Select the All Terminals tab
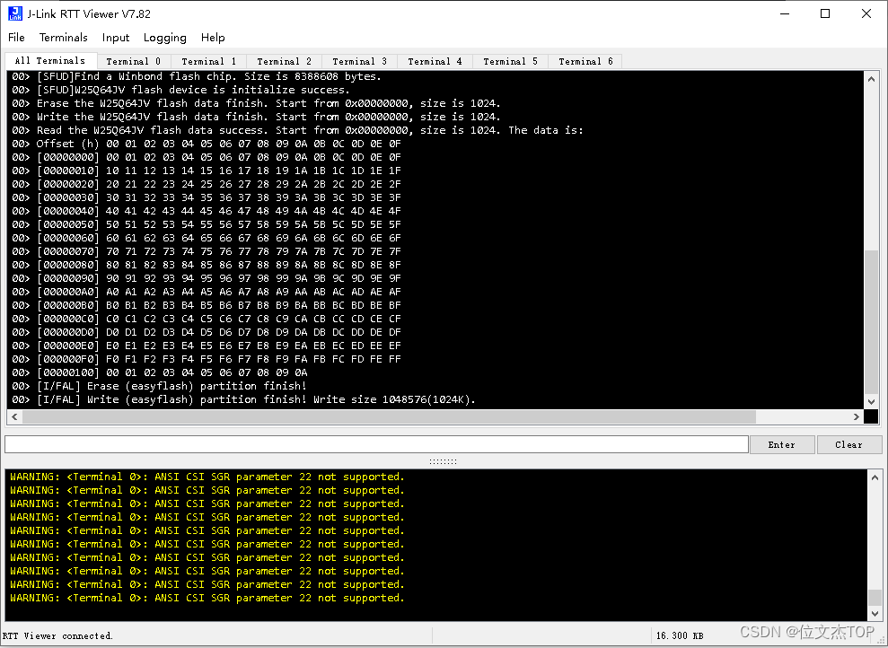 click(x=49, y=61)
